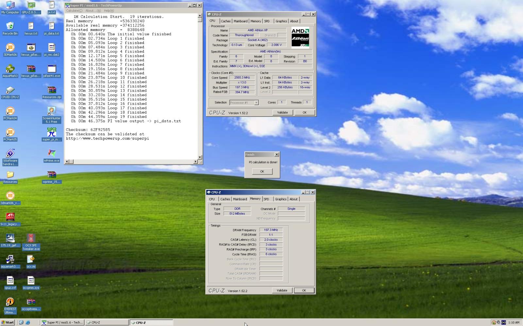Open ScreenHunter 5.1 Free
Screen dimensions: 523x326
51,115
